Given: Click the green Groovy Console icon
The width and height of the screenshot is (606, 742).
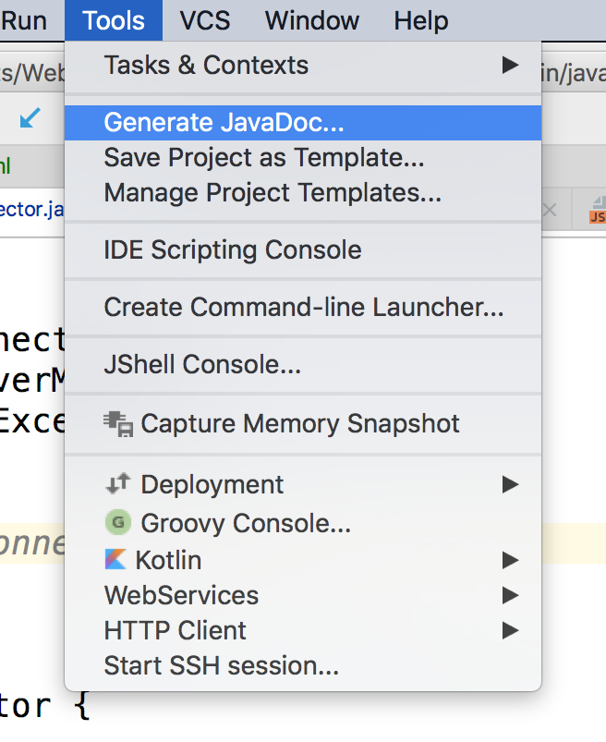Looking at the screenshot, I should (x=117, y=521).
